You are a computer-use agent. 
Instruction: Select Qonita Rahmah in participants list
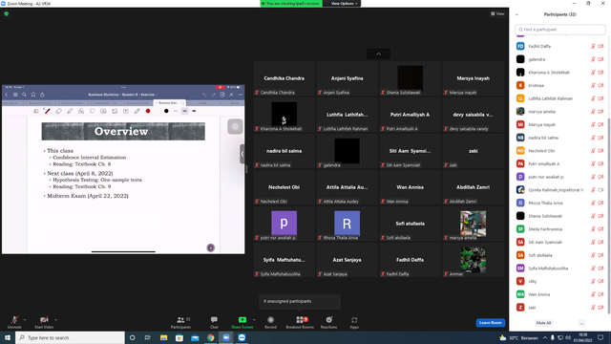[x=559, y=190]
